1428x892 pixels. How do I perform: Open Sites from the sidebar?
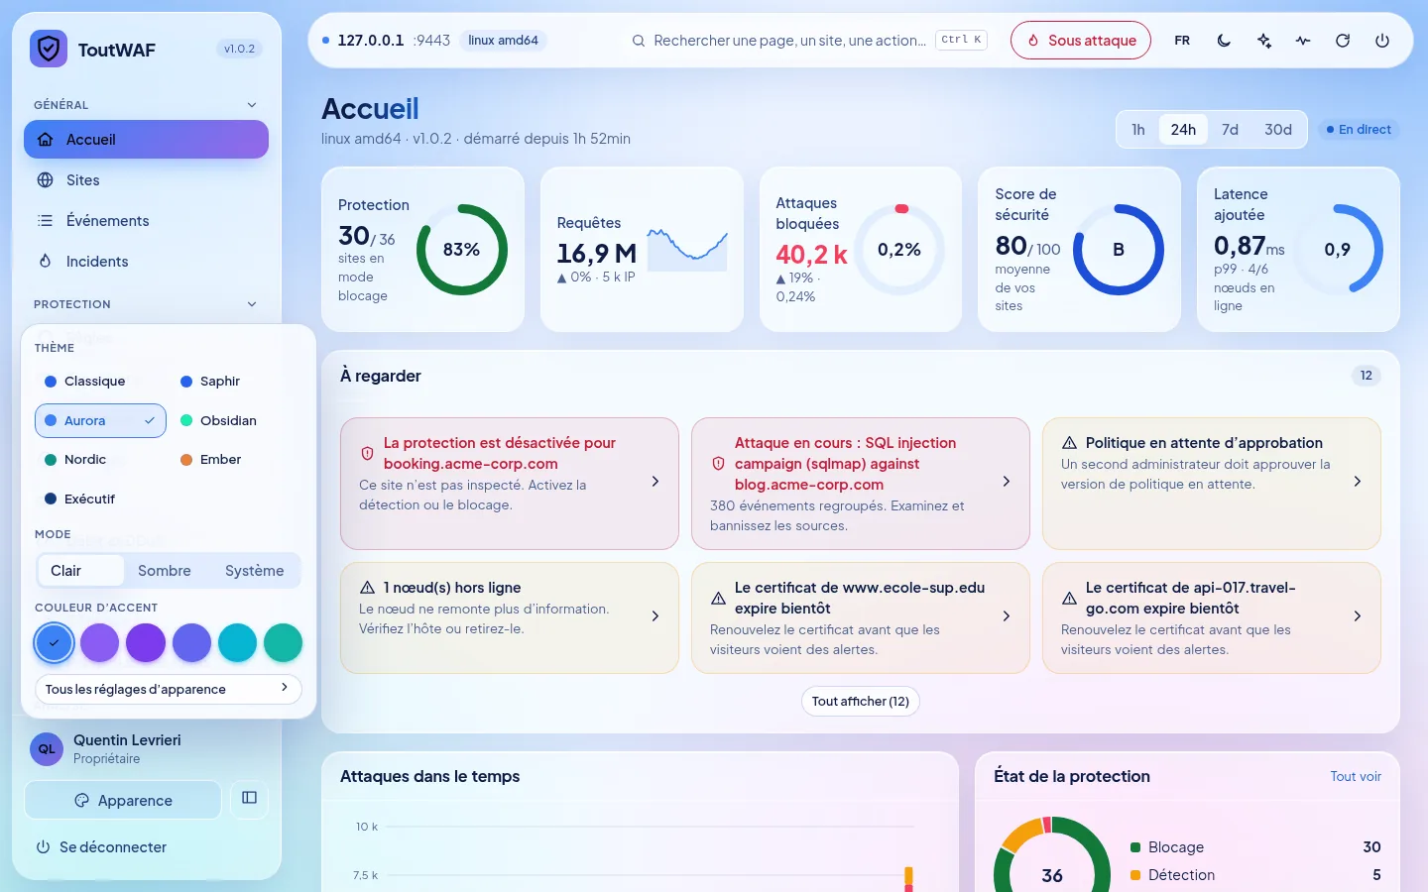pos(146,180)
